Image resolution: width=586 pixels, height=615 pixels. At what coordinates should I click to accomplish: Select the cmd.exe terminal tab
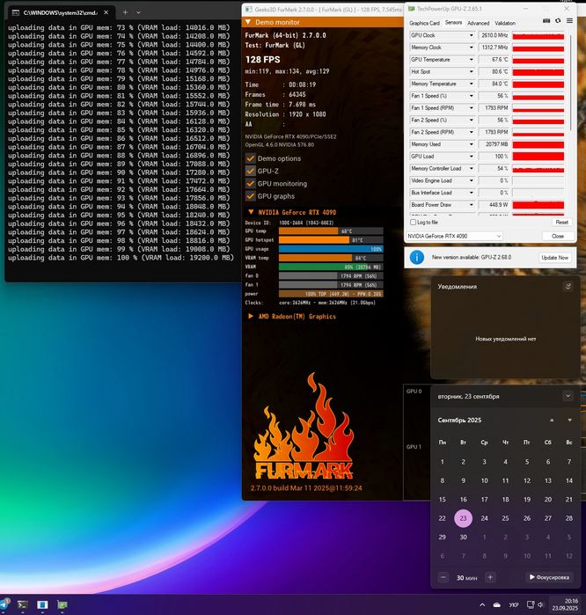pyautogui.click(x=61, y=12)
